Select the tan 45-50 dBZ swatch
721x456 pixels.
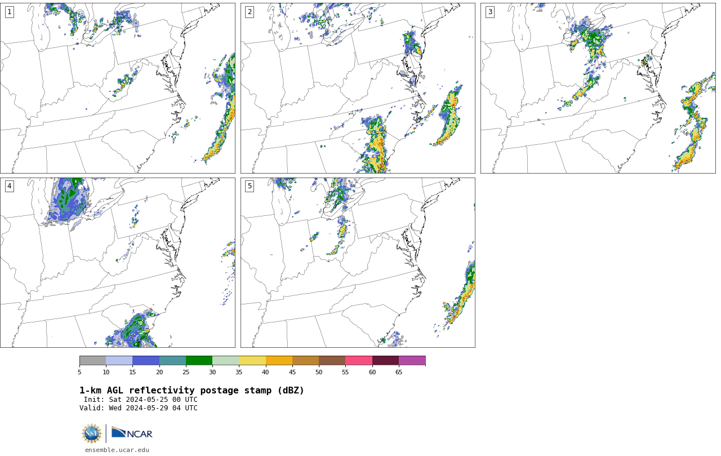[305, 361]
